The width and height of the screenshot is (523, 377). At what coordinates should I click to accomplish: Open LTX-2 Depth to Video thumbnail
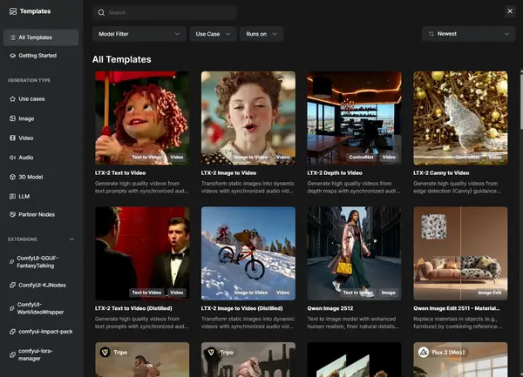pos(354,118)
